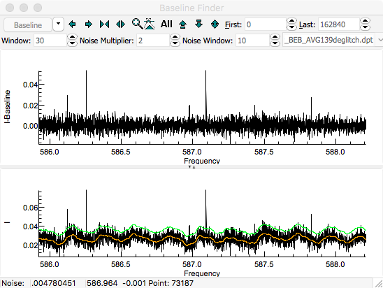Decrease the Last value stepper
Image resolution: width=383 pixels, height=288 pixels.
365,27
